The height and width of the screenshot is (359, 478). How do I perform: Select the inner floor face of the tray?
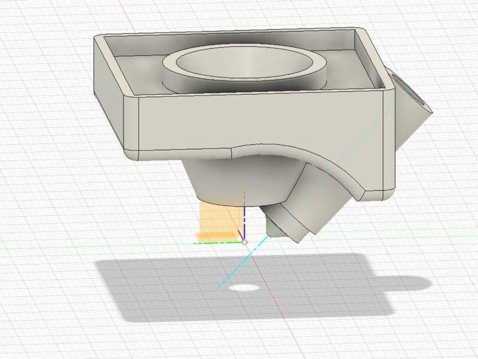tap(140, 73)
